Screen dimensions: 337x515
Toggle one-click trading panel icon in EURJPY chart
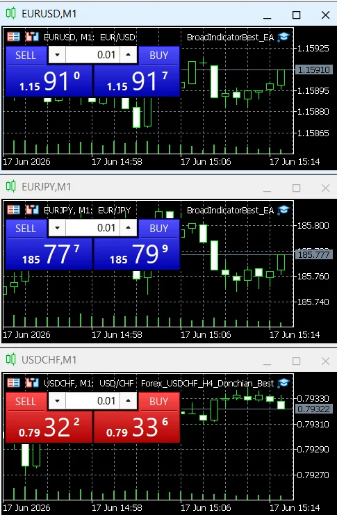point(13,210)
